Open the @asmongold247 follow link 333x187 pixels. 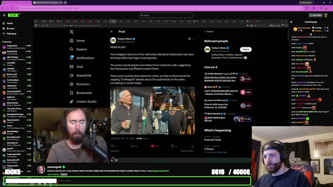pyautogui.click(x=161, y=171)
